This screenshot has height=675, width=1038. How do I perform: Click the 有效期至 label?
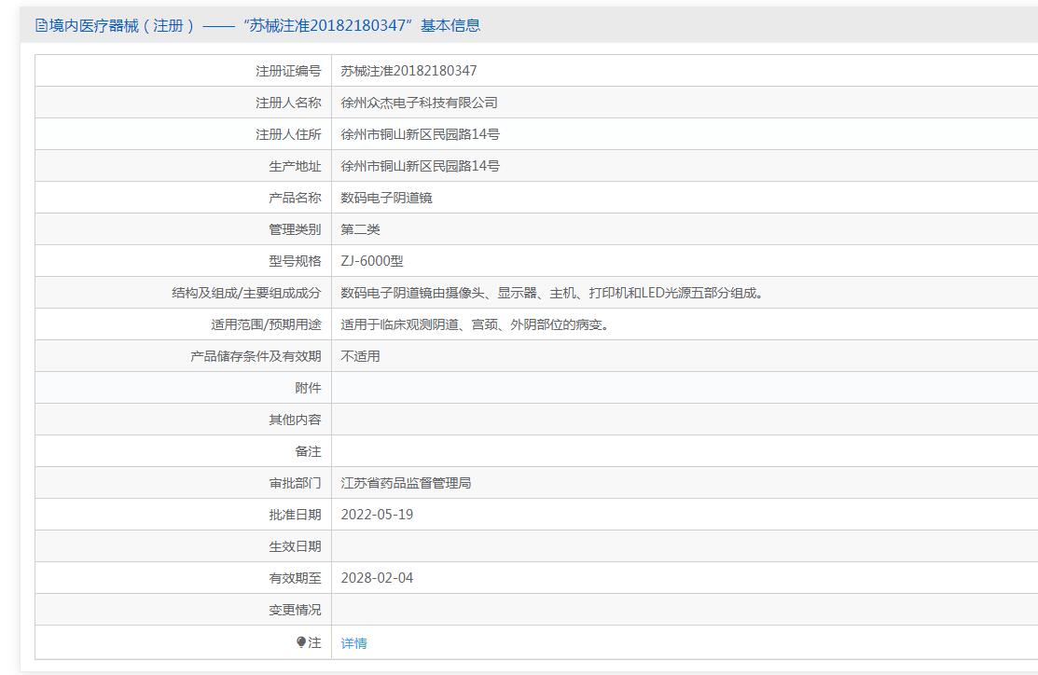point(295,578)
